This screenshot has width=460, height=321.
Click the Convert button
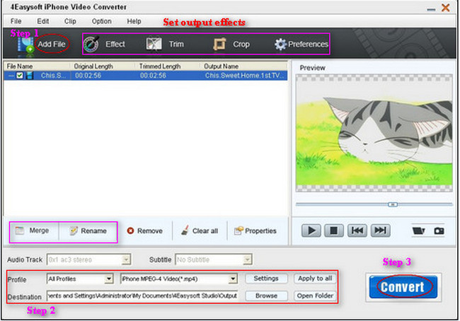tap(403, 286)
